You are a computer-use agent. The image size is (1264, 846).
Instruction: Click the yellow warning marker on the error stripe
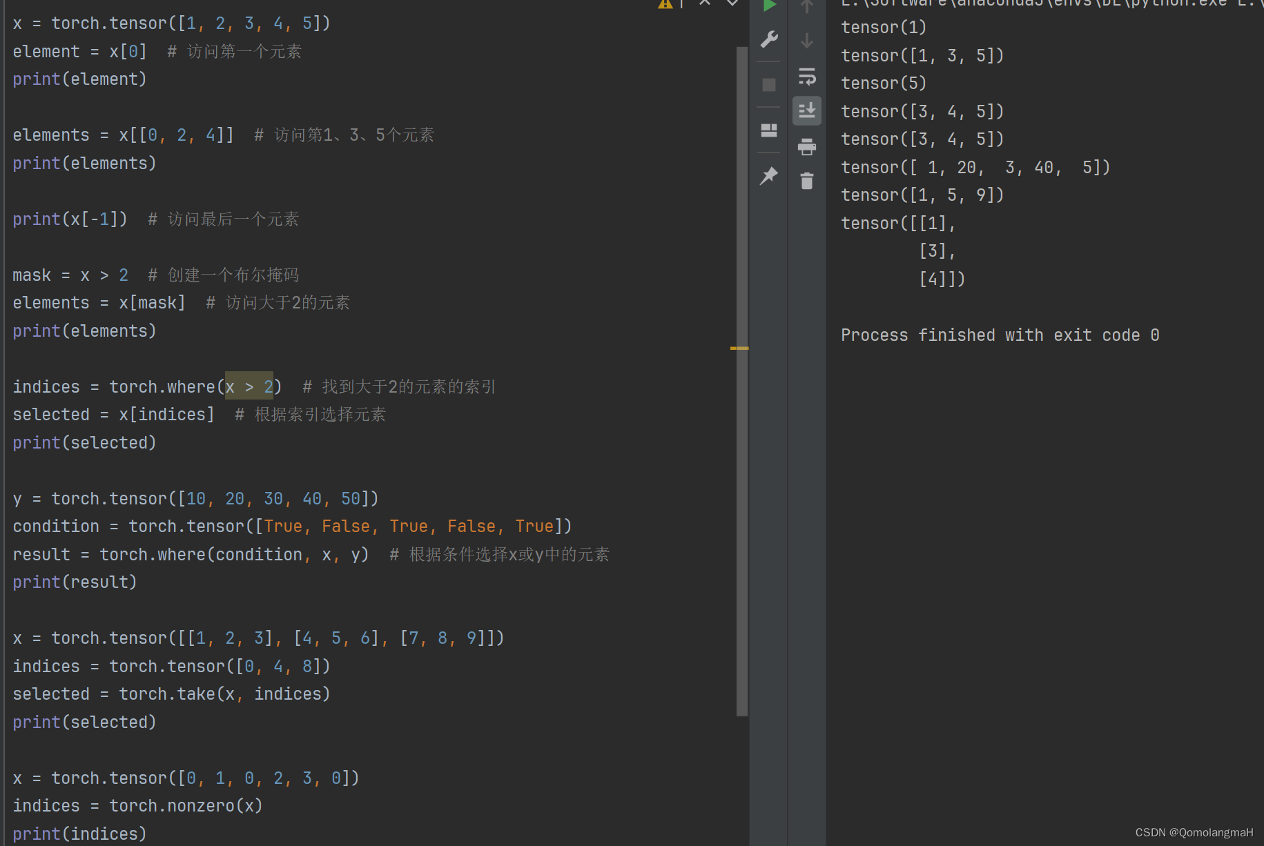[x=739, y=348]
